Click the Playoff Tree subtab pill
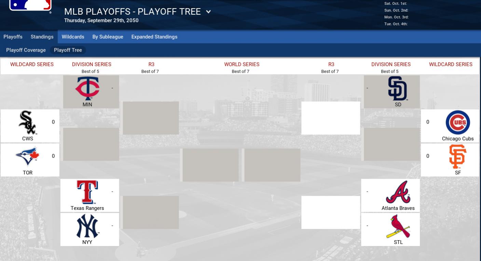The width and height of the screenshot is (481, 261). (x=68, y=50)
